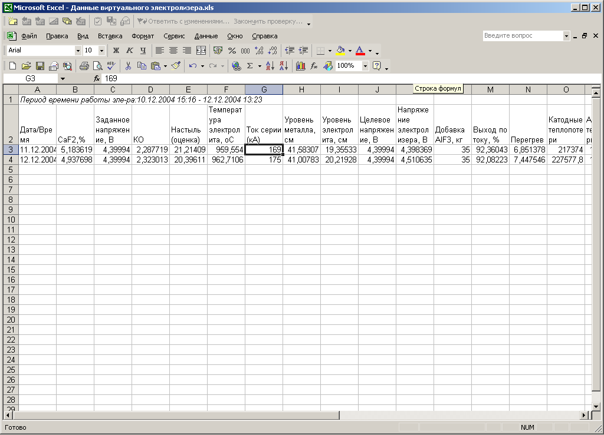The width and height of the screenshot is (604, 435).
Task: Open the Правка menu
Action: [57, 36]
